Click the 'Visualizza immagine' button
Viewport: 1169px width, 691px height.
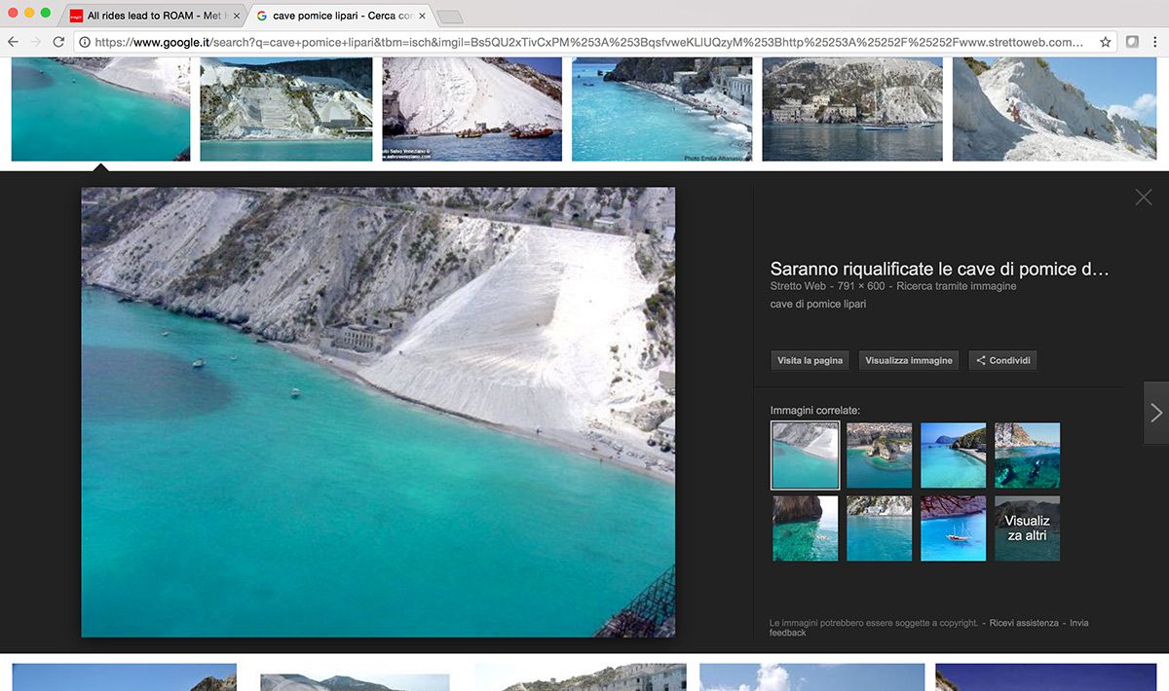(x=908, y=360)
